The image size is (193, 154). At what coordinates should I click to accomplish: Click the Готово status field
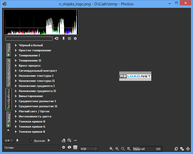32,147
